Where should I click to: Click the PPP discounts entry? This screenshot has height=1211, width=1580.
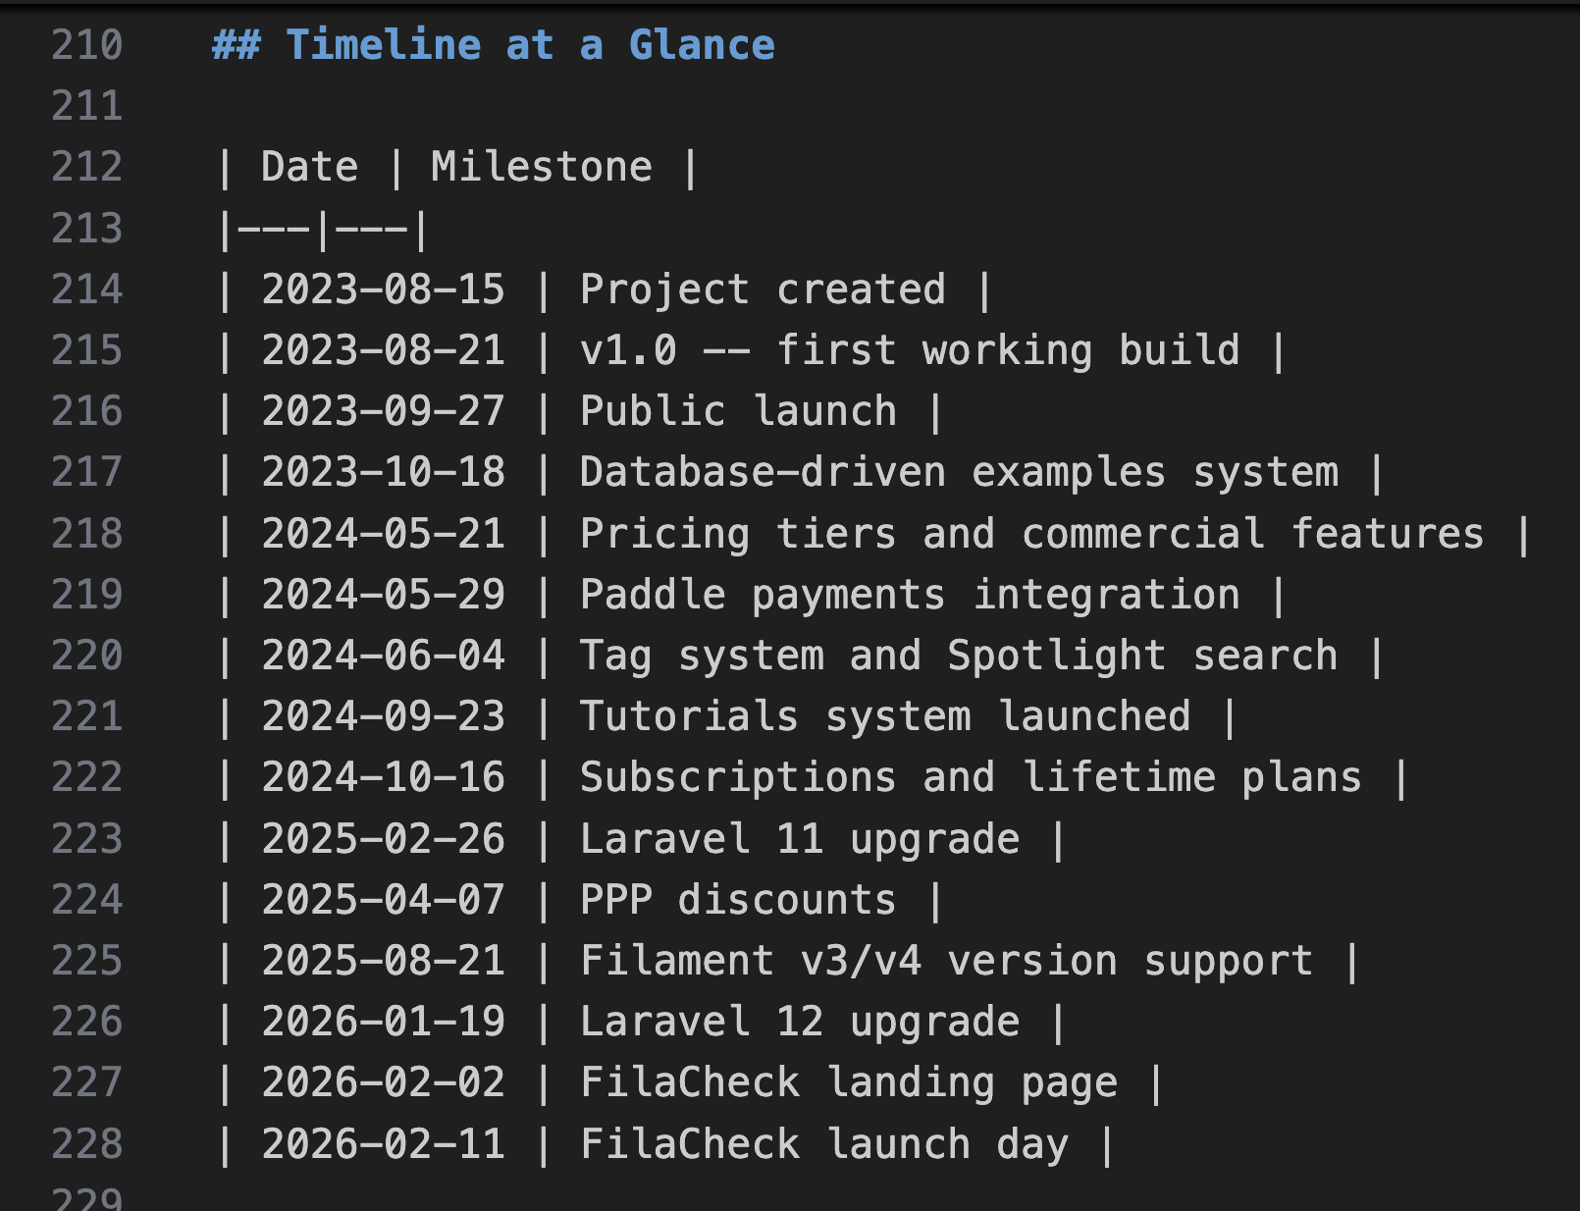pyautogui.click(x=738, y=900)
